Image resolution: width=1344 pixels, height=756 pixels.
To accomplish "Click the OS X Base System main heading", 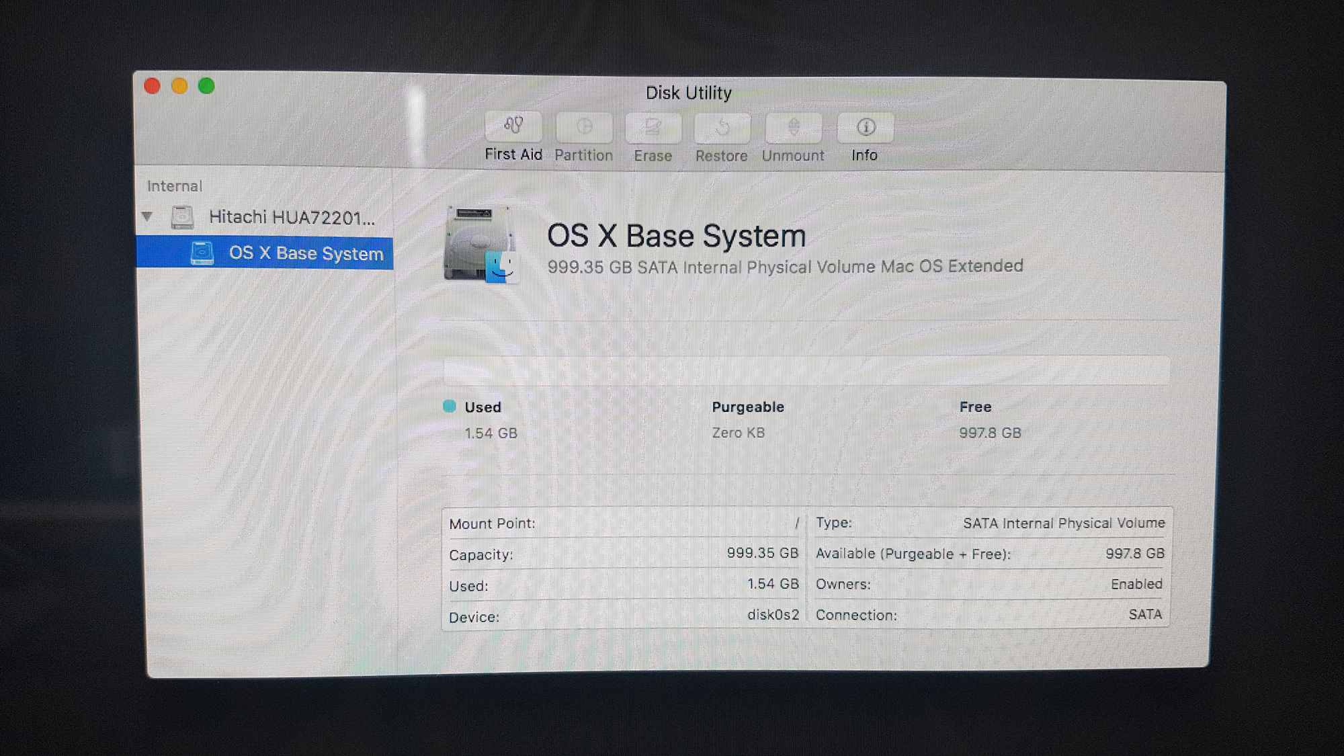I will tap(676, 236).
